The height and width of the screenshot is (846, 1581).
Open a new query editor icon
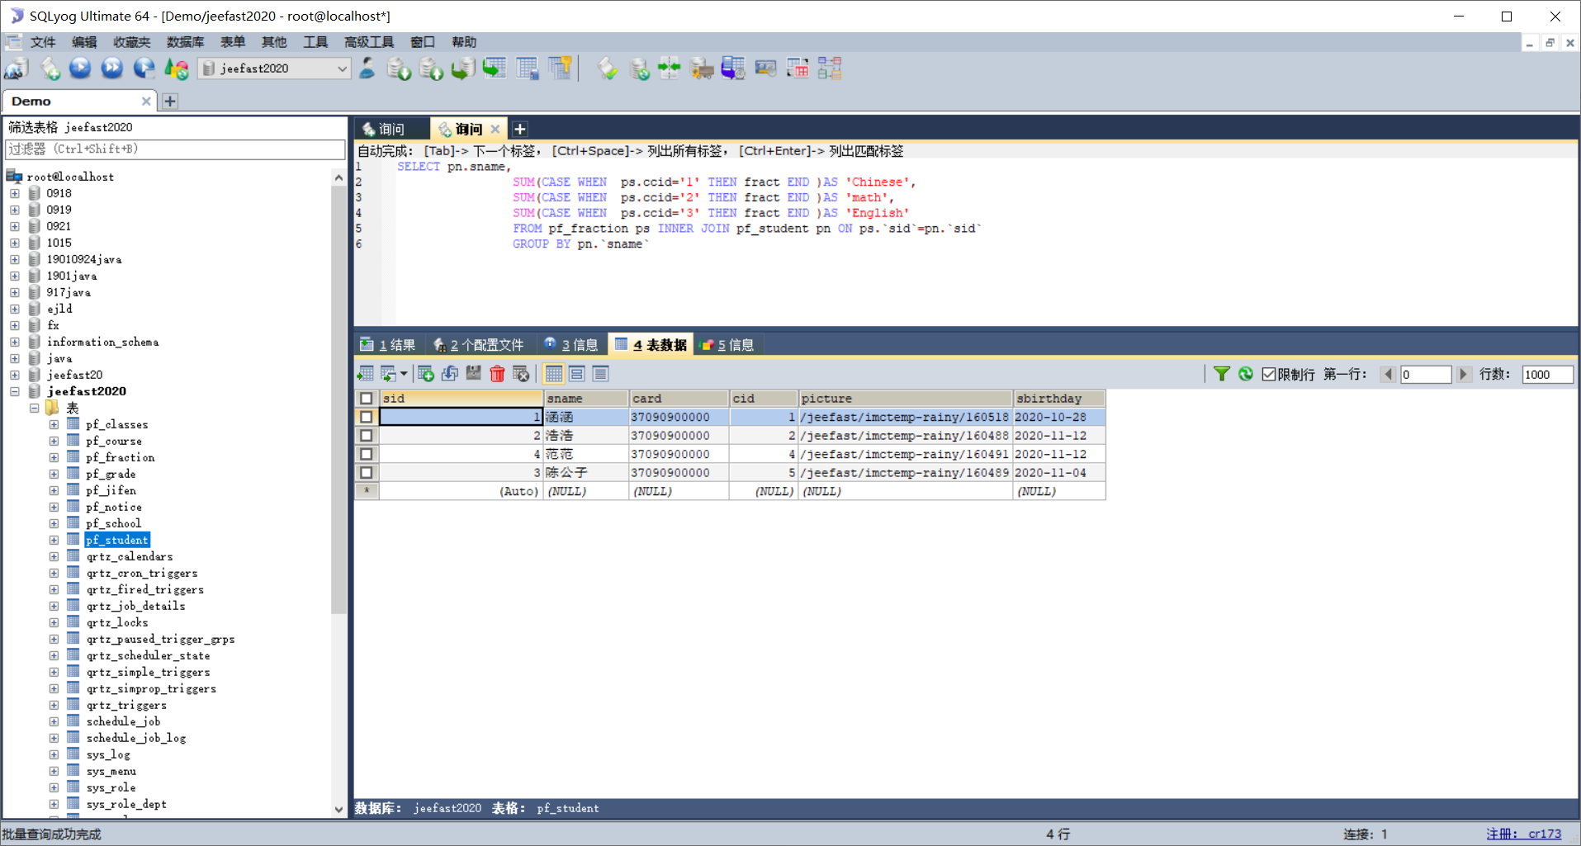click(x=50, y=69)
